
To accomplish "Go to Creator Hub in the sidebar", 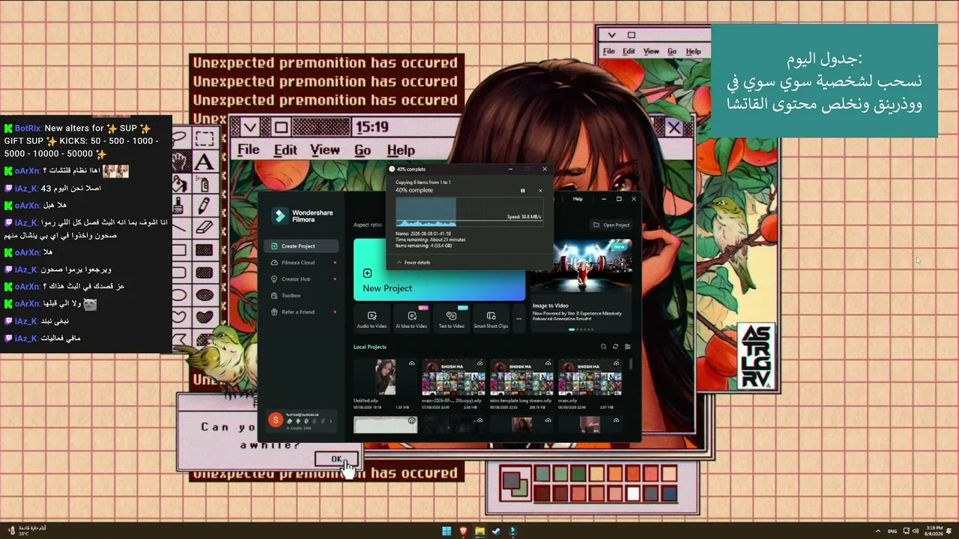I will click(x=301, y=279).
